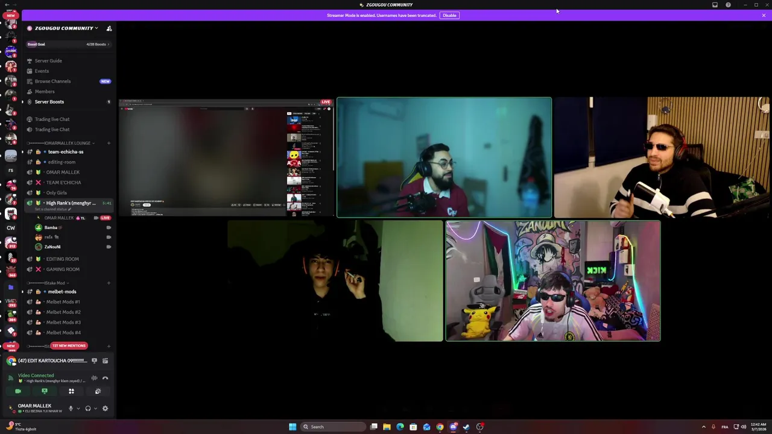Screen dimensions: 772x434
Task: Join the Only Girls voice channel
Action: click(x=57, y=193)
